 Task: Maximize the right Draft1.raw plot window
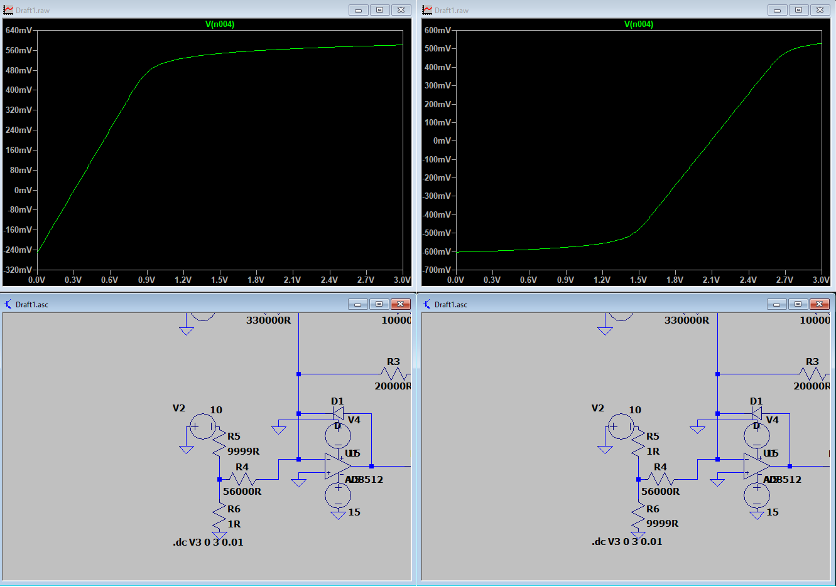click(798, 10)
